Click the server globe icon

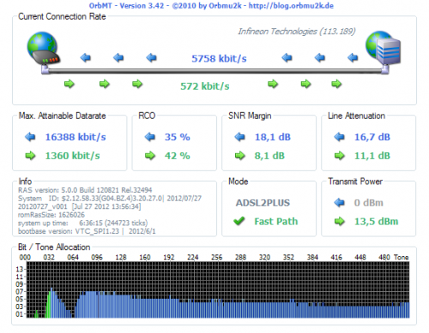pyautogui.click(x=384, y=48)
